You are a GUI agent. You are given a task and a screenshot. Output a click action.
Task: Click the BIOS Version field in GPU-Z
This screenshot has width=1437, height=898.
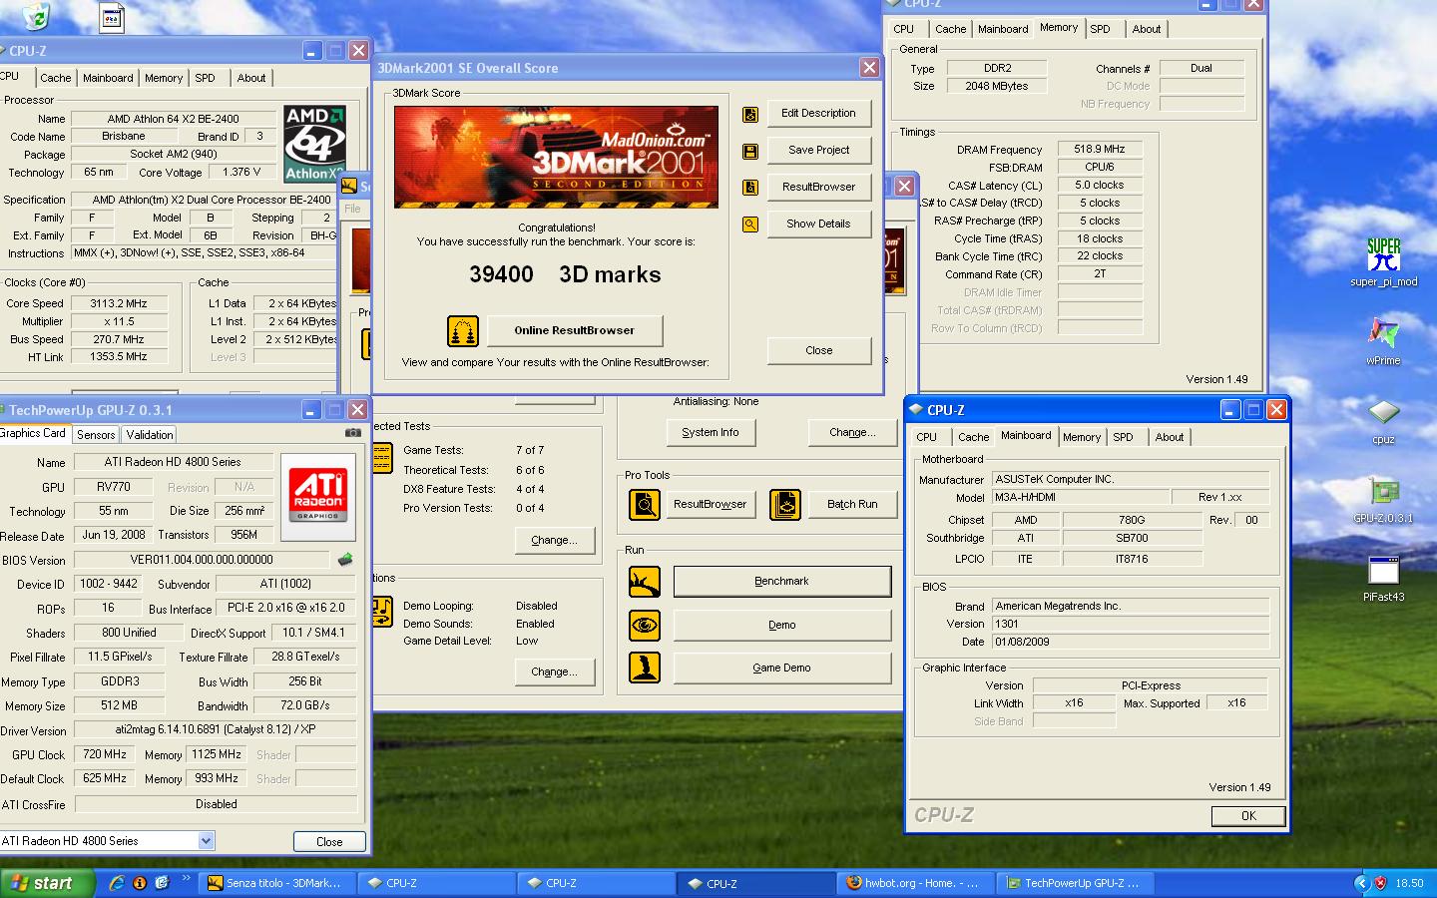(202, 561)
